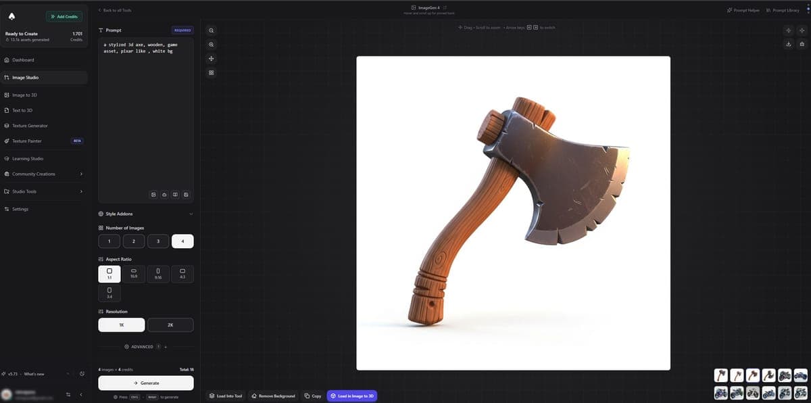Expand the Studio Tools submenu
The image size is (811, 403).
tap(44, 191)
